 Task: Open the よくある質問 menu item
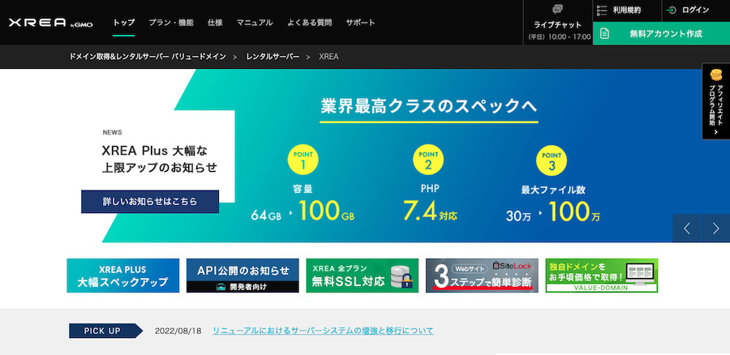(310, 23)
